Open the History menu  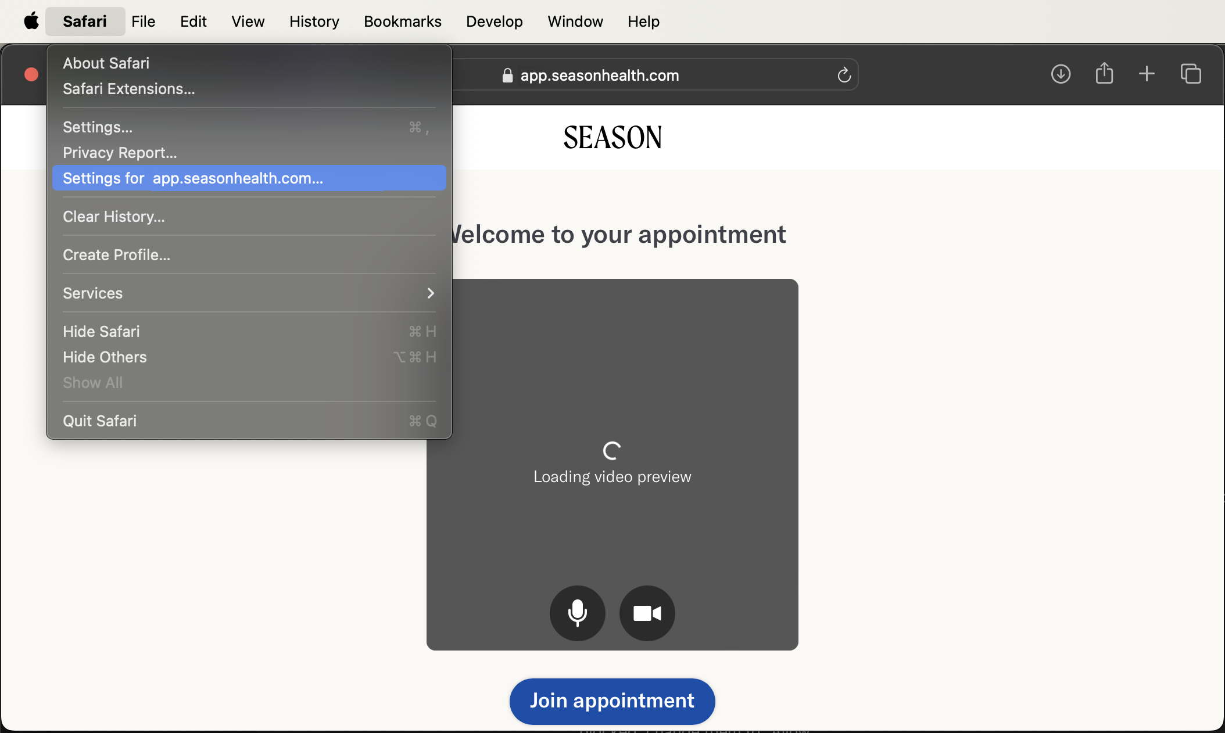tap(314, 21)
